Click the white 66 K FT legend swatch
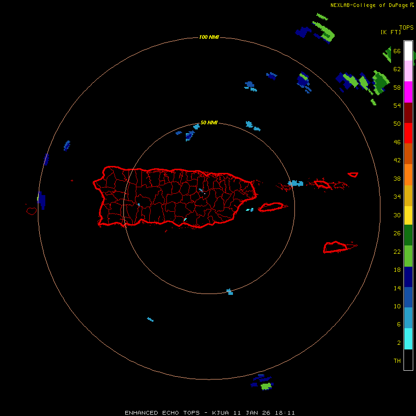 click(408, 51)
